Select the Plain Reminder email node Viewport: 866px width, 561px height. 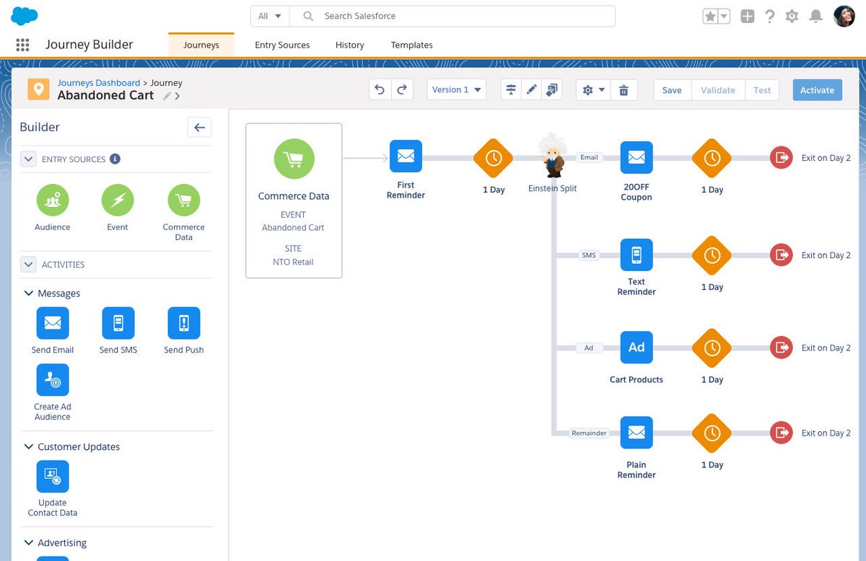637,433
